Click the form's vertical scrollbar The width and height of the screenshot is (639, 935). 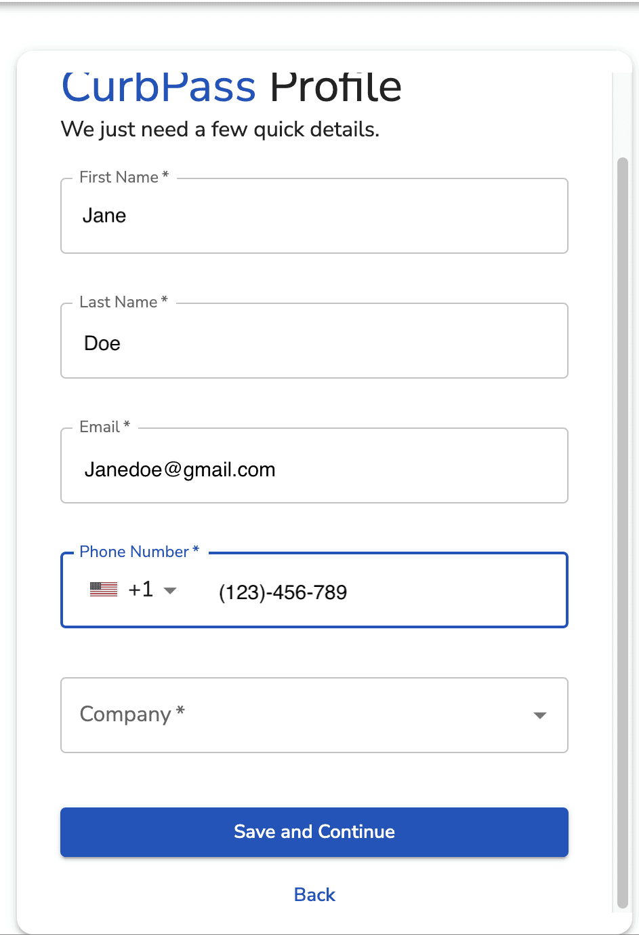(x=623, y=533)
